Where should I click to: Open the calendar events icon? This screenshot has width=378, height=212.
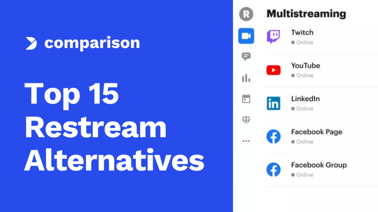click(246, 99)
